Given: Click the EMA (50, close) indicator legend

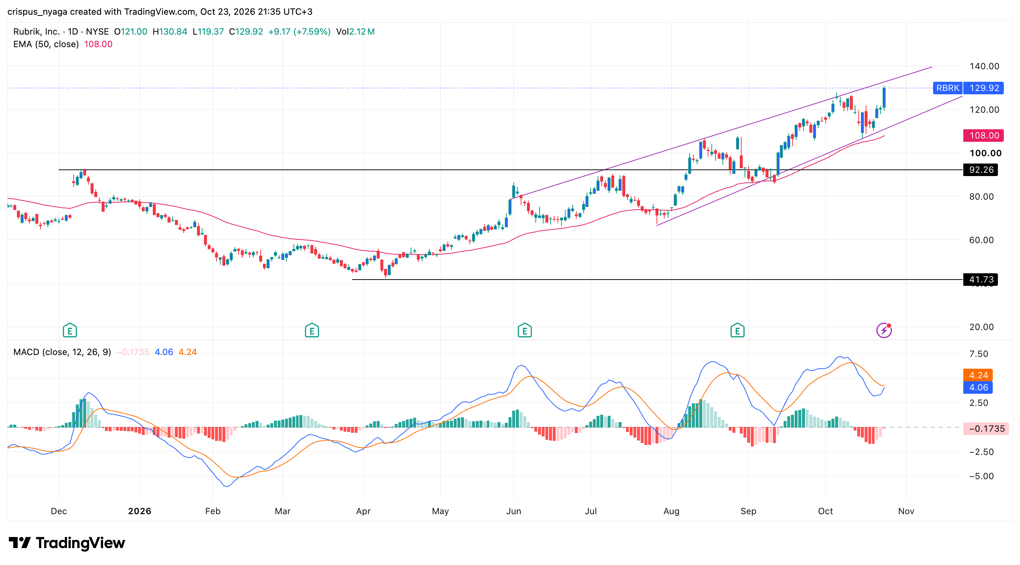Looking at the screenshot, I should (46, 44).
